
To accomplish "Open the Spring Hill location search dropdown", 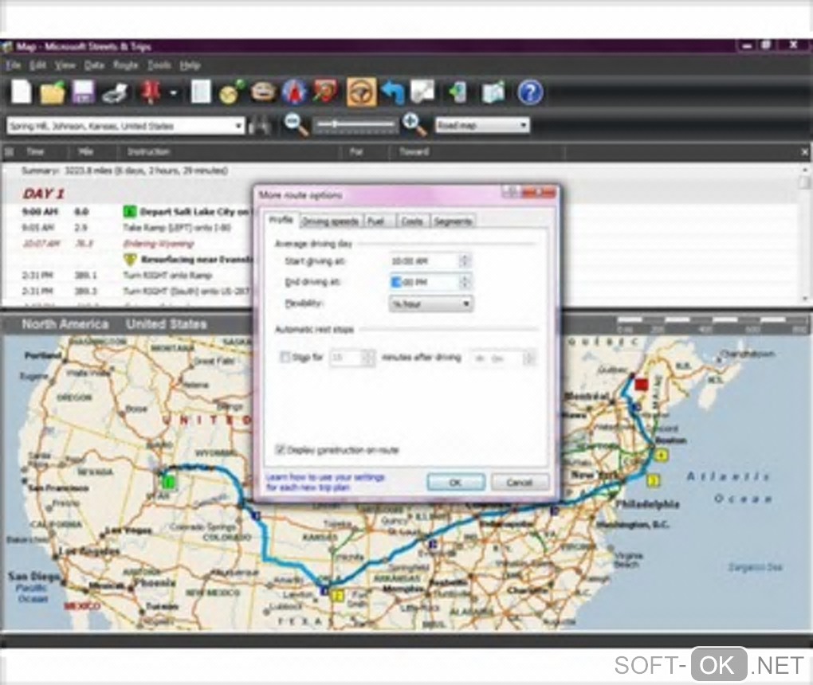I will click(x=238, y=125).
